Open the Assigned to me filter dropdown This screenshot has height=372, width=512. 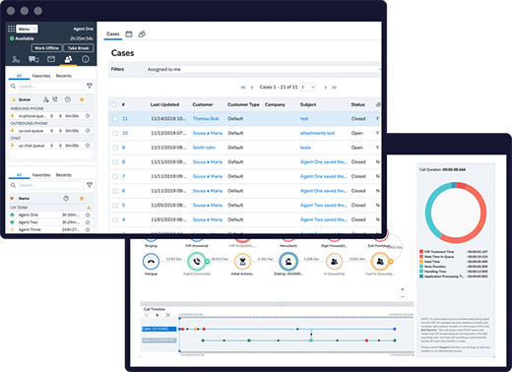point(263,69)
